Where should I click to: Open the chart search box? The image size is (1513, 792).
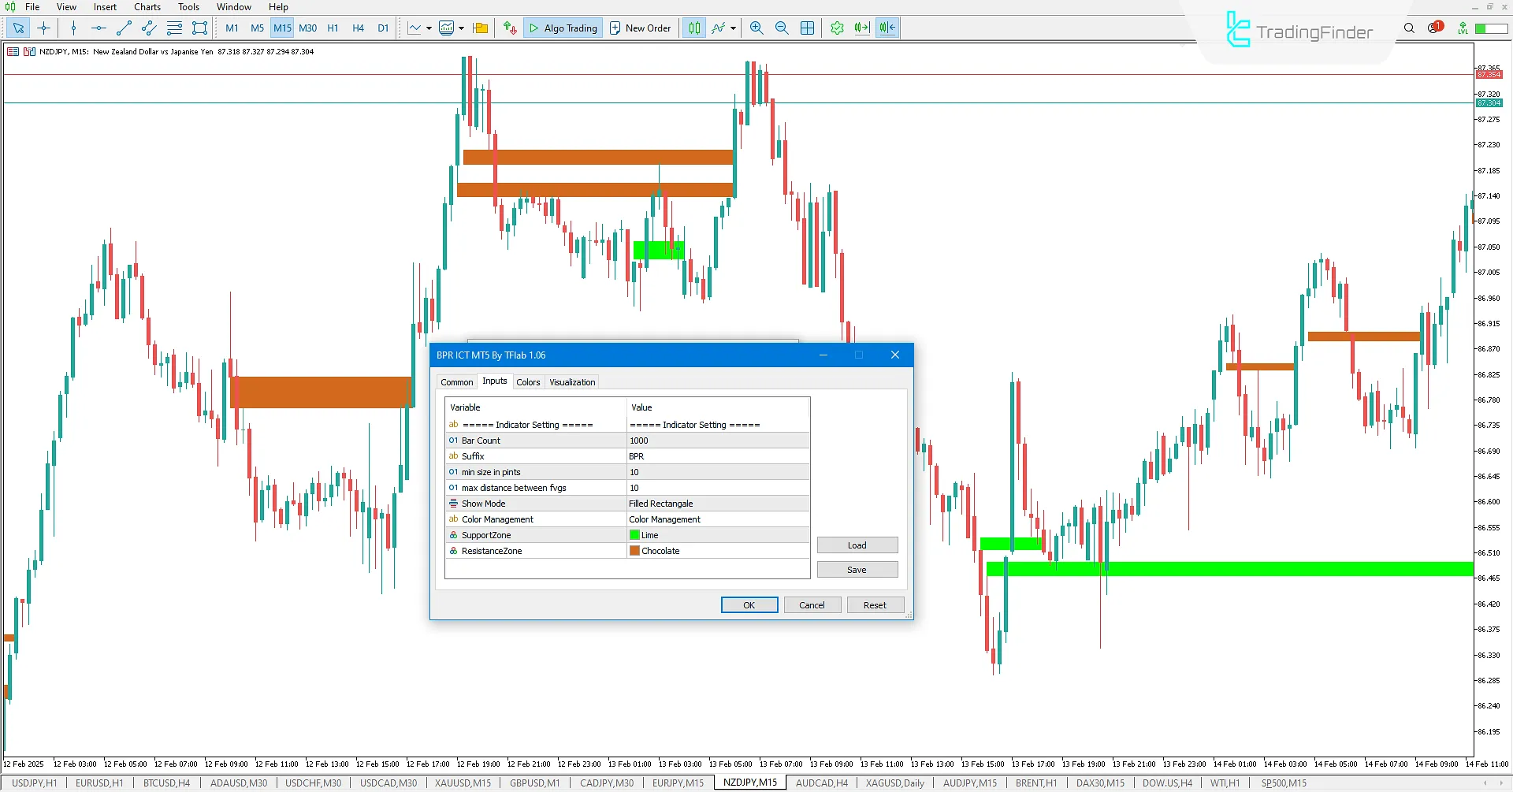[1409, 28]
